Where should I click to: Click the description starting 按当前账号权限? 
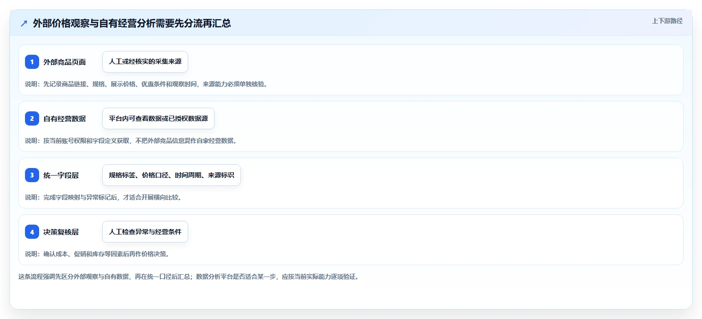(x=131, y=141)
